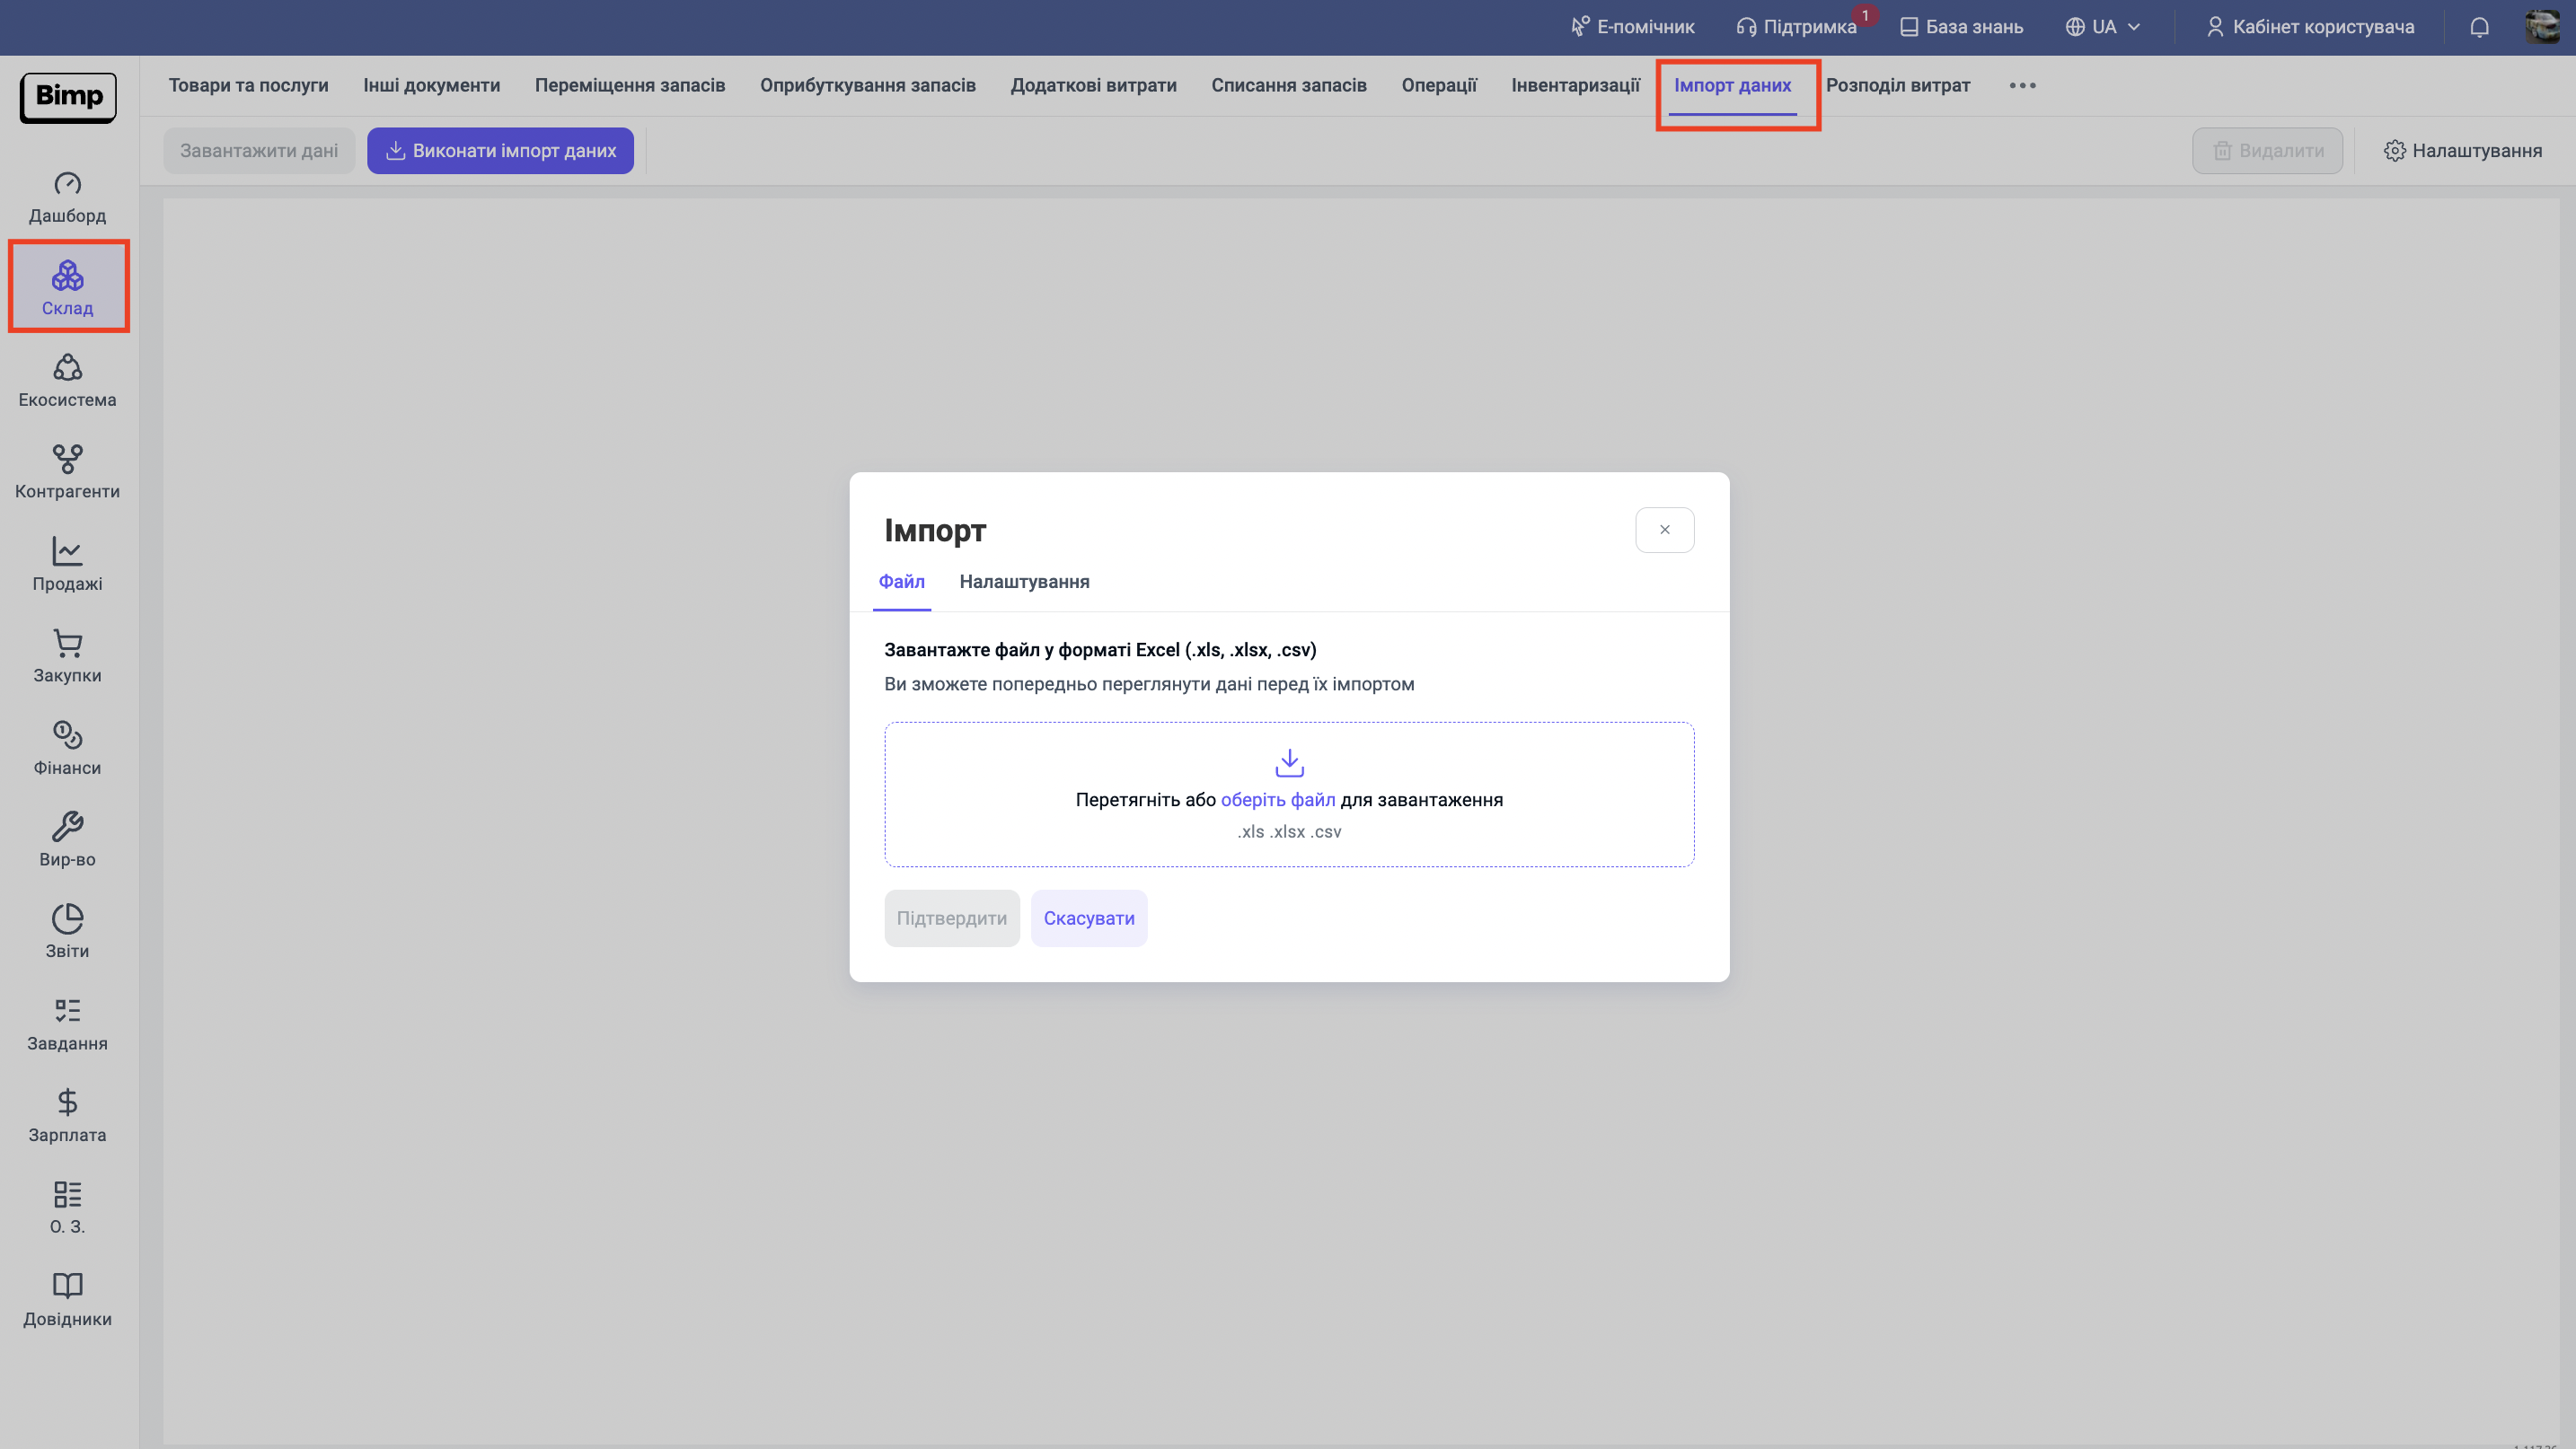Select the Інвентаризації top tab

1575,86
